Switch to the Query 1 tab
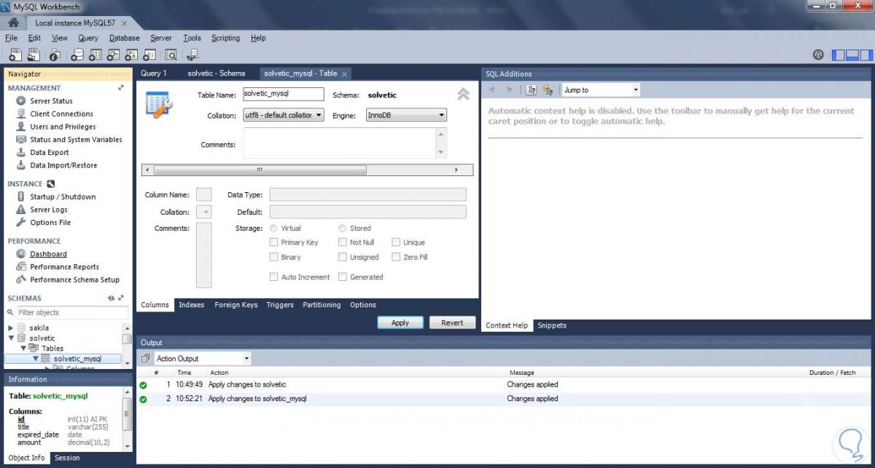 [x=154, y=74]
